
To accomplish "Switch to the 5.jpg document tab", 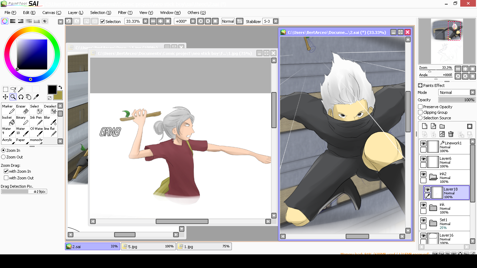I will [148, 246].
